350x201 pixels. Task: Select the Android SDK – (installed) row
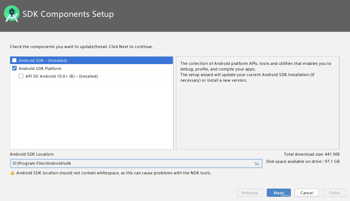tap(92, 60)
